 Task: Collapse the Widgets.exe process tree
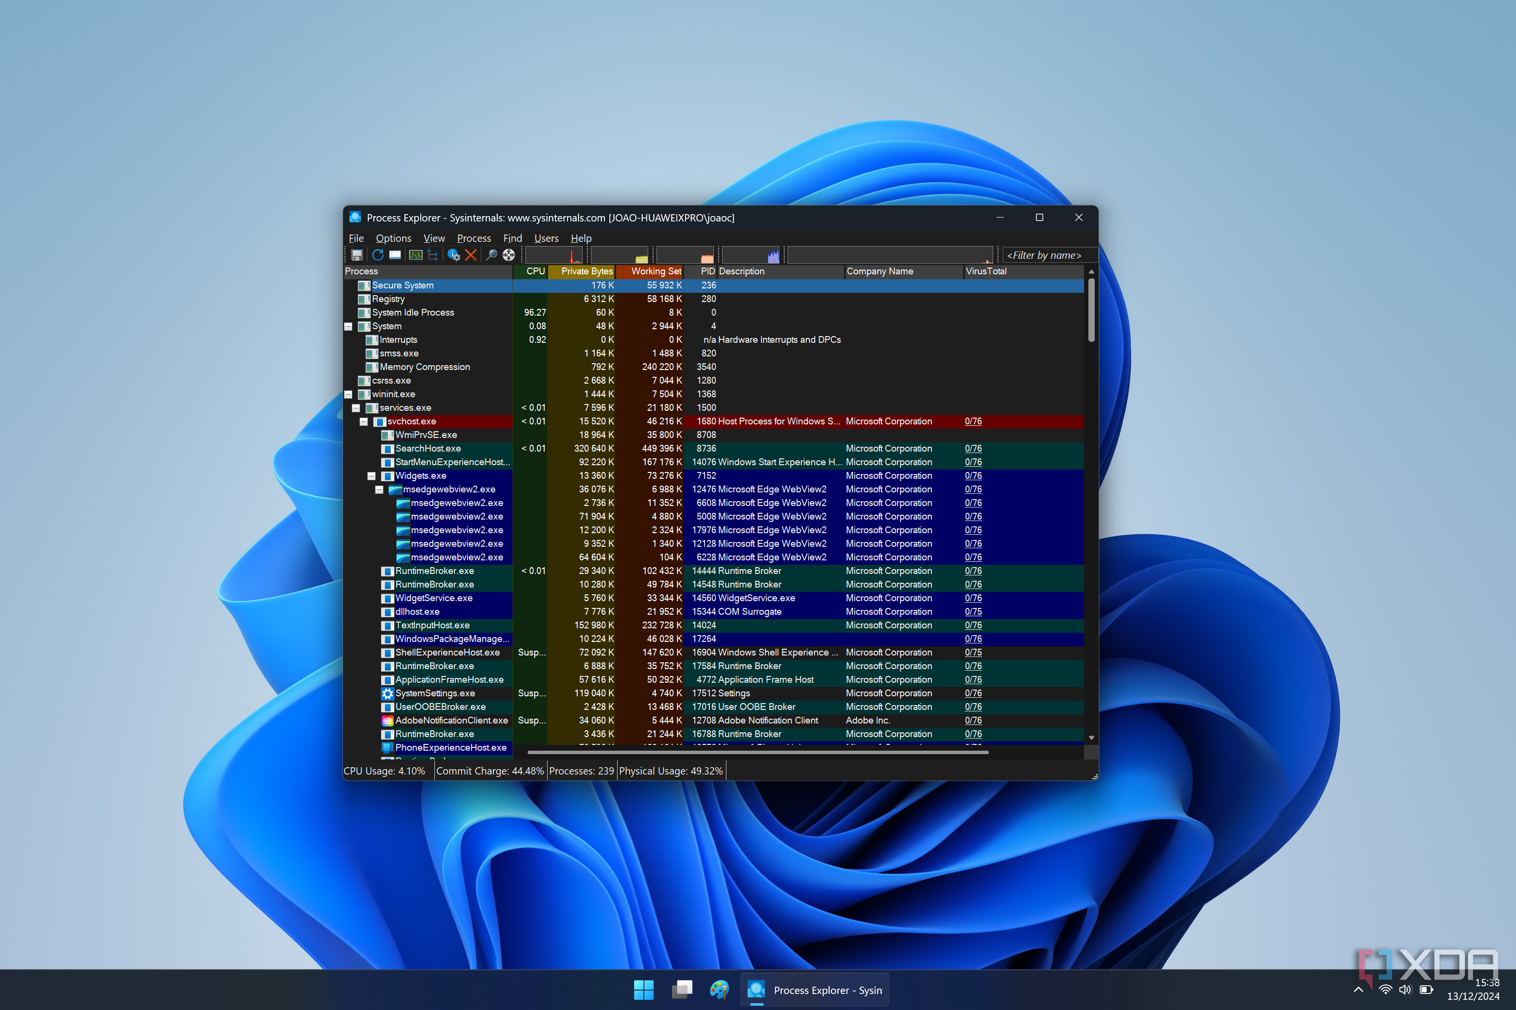[371, 476]
